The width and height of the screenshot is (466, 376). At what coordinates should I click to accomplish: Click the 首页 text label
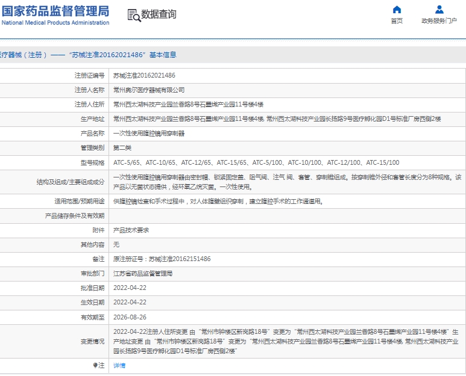click(396, 21)
